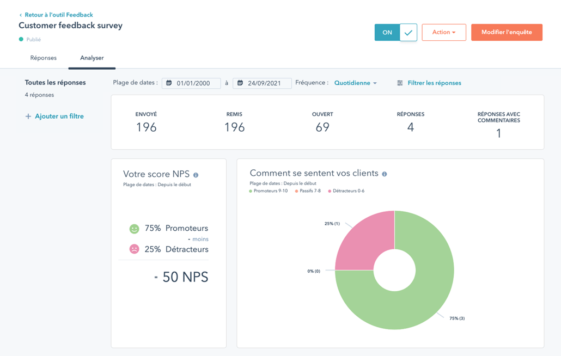Screen dimensions: 561x356
Task: Click the calendar icon in end date field
Action: [240, 83]
